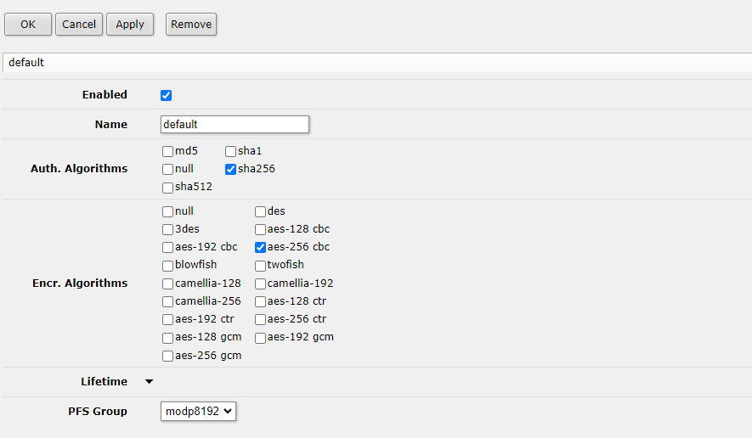
Task: Toggle the blowfish encryption checkbox
Action: [x=167, y=265]
